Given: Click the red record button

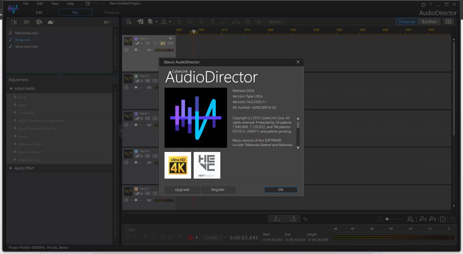Looking at the screenshot, I should (x=190, y=237).
